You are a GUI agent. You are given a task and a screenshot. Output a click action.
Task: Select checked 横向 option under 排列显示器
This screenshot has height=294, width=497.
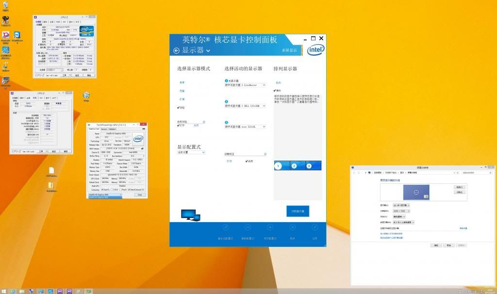tap(277, 91)
